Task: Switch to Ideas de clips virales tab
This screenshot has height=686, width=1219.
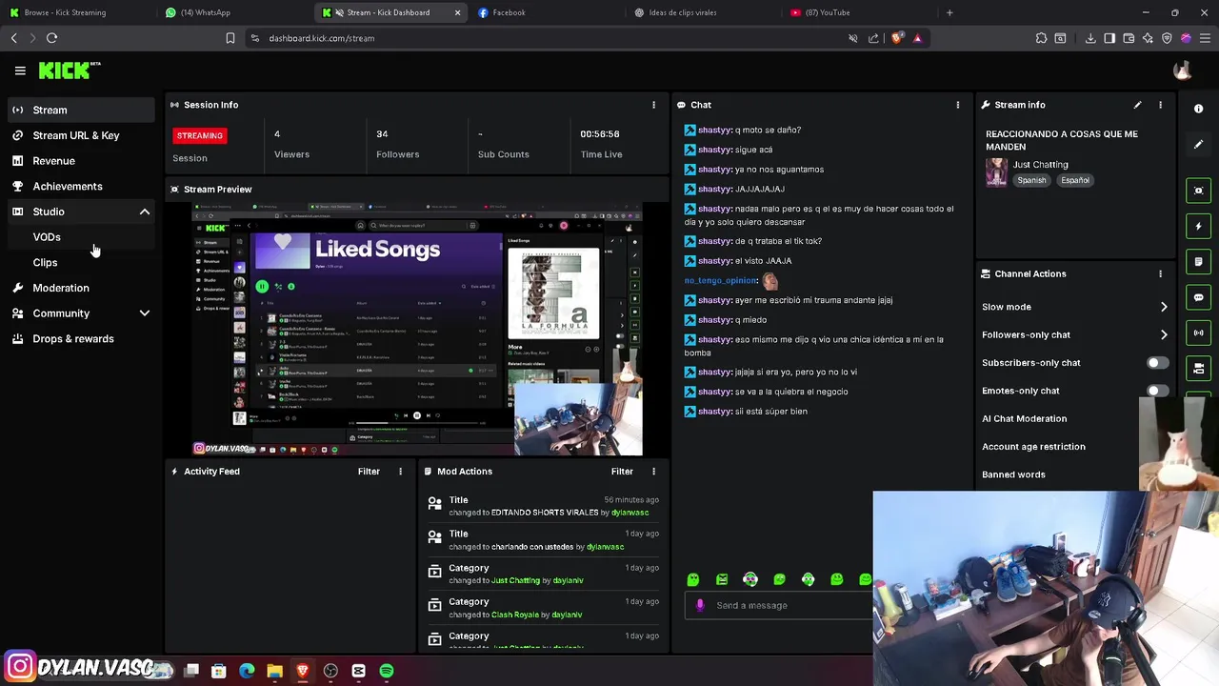Action: pyautogui.click(x=705, y=12)
